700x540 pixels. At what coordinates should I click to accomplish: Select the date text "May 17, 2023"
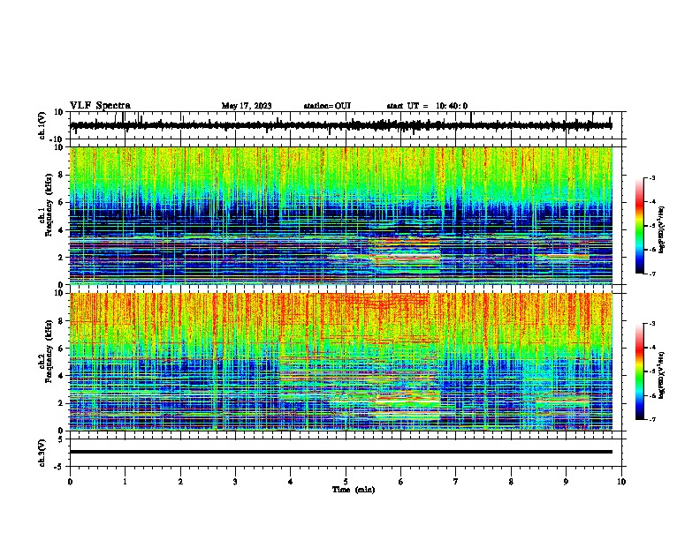point(247,106)
